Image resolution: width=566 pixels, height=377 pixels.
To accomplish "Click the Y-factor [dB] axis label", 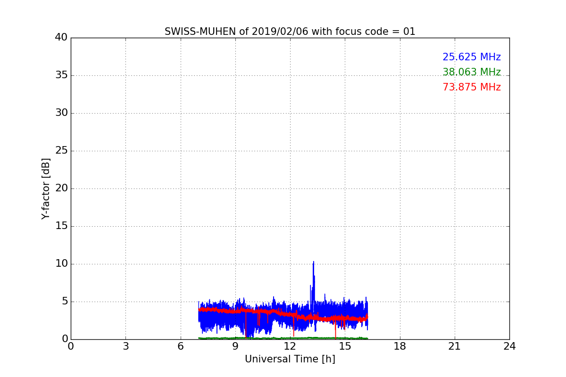I will point(46,188).
